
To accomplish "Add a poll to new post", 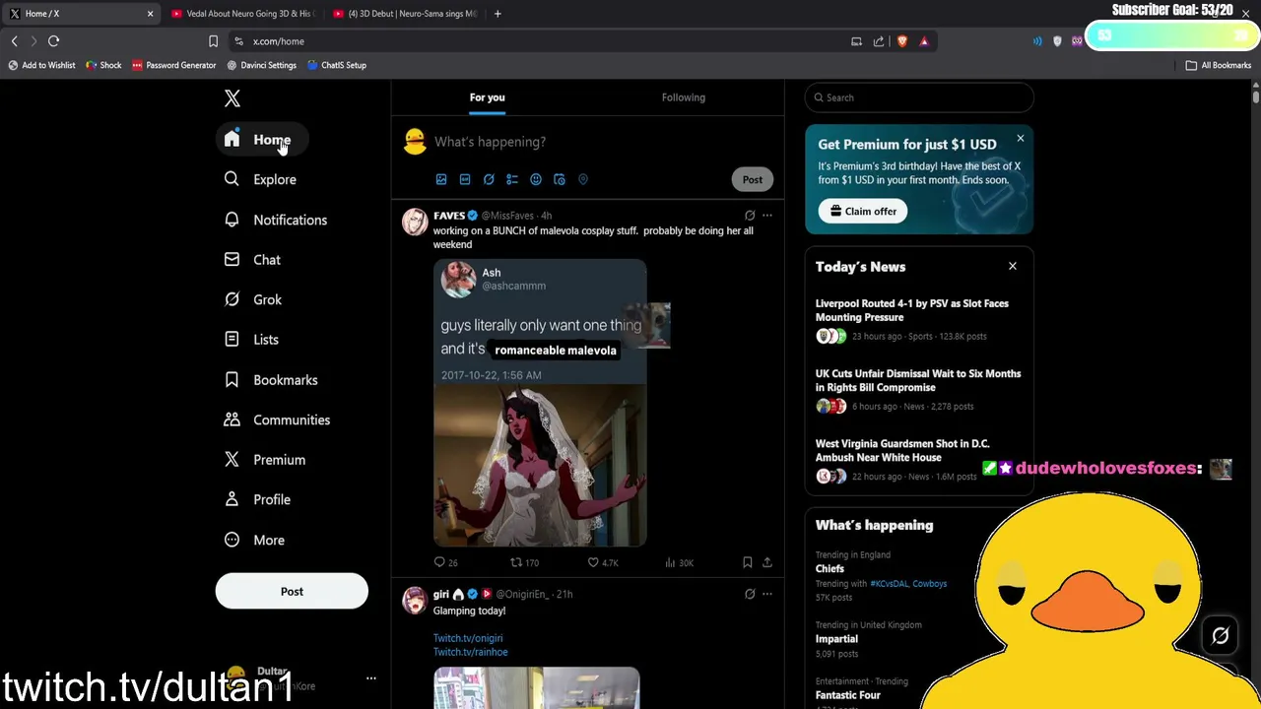I will pos(512,179).
